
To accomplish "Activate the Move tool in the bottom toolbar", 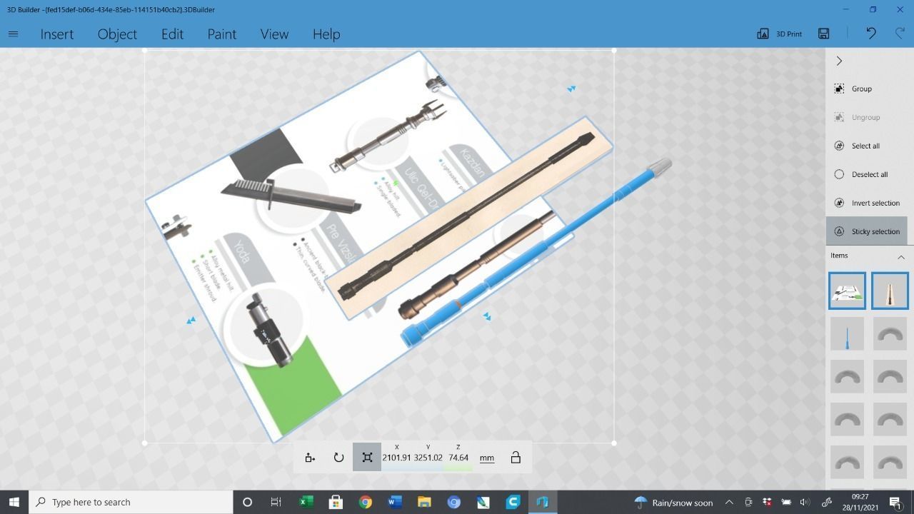I will [310, 458].
